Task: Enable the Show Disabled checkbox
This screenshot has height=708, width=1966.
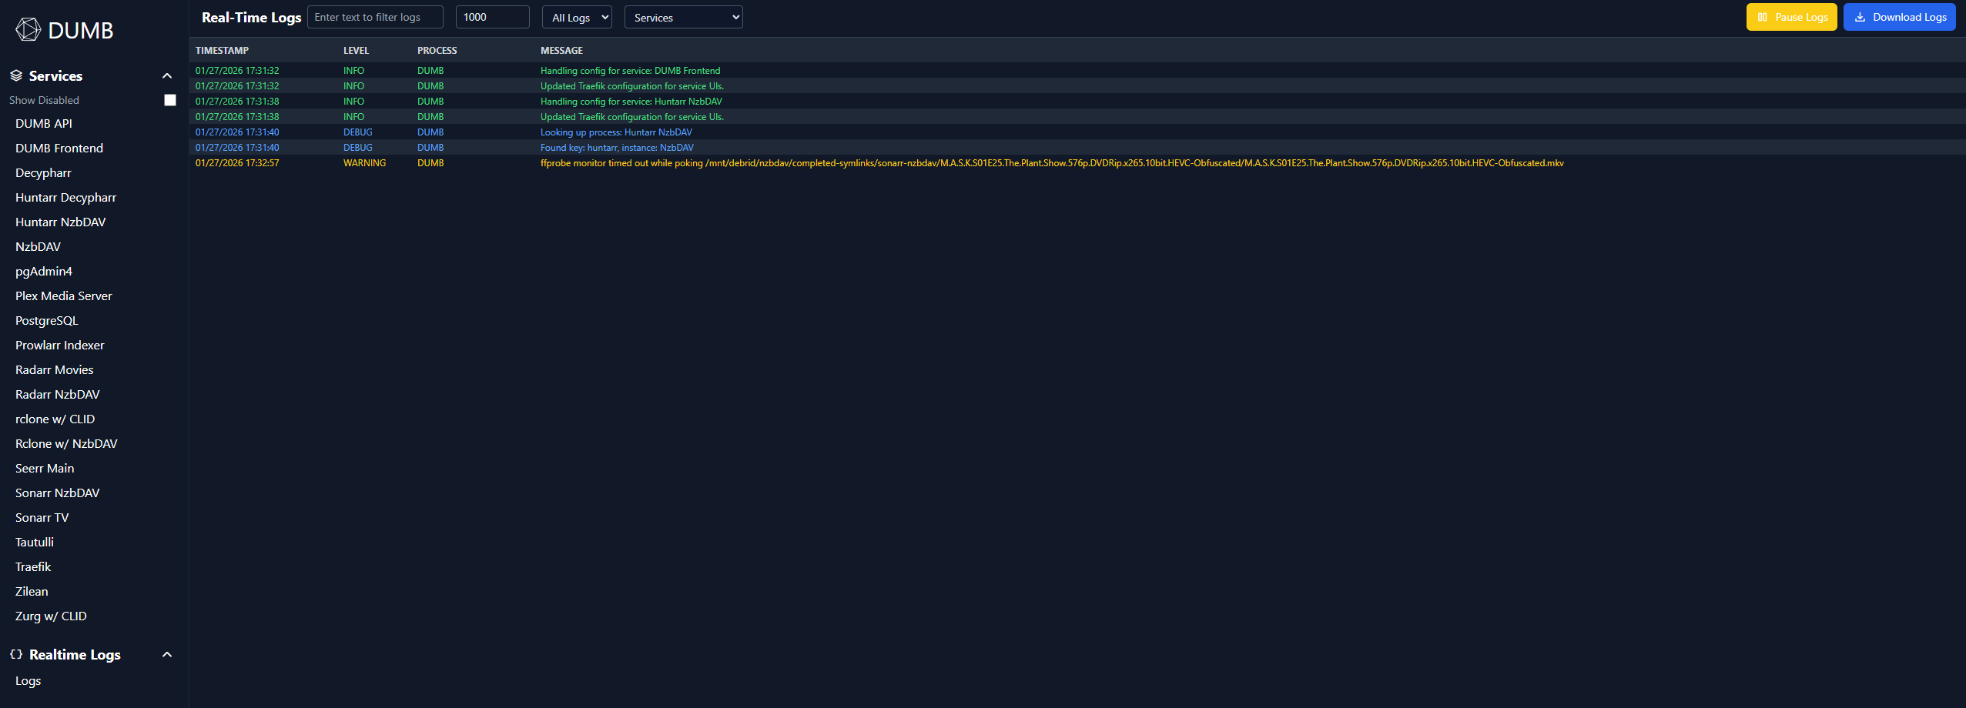Action: point(169,100)
